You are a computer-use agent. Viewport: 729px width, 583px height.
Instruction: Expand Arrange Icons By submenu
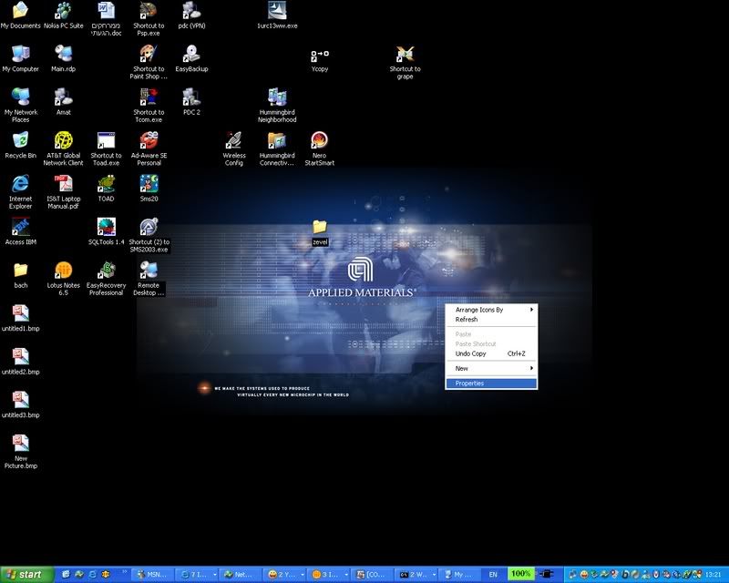click(x=491, y=310)
